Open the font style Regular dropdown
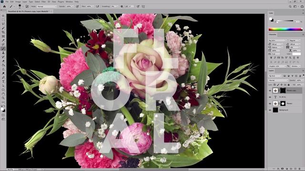This screenshot has width=305, height=171. (295, 40)
